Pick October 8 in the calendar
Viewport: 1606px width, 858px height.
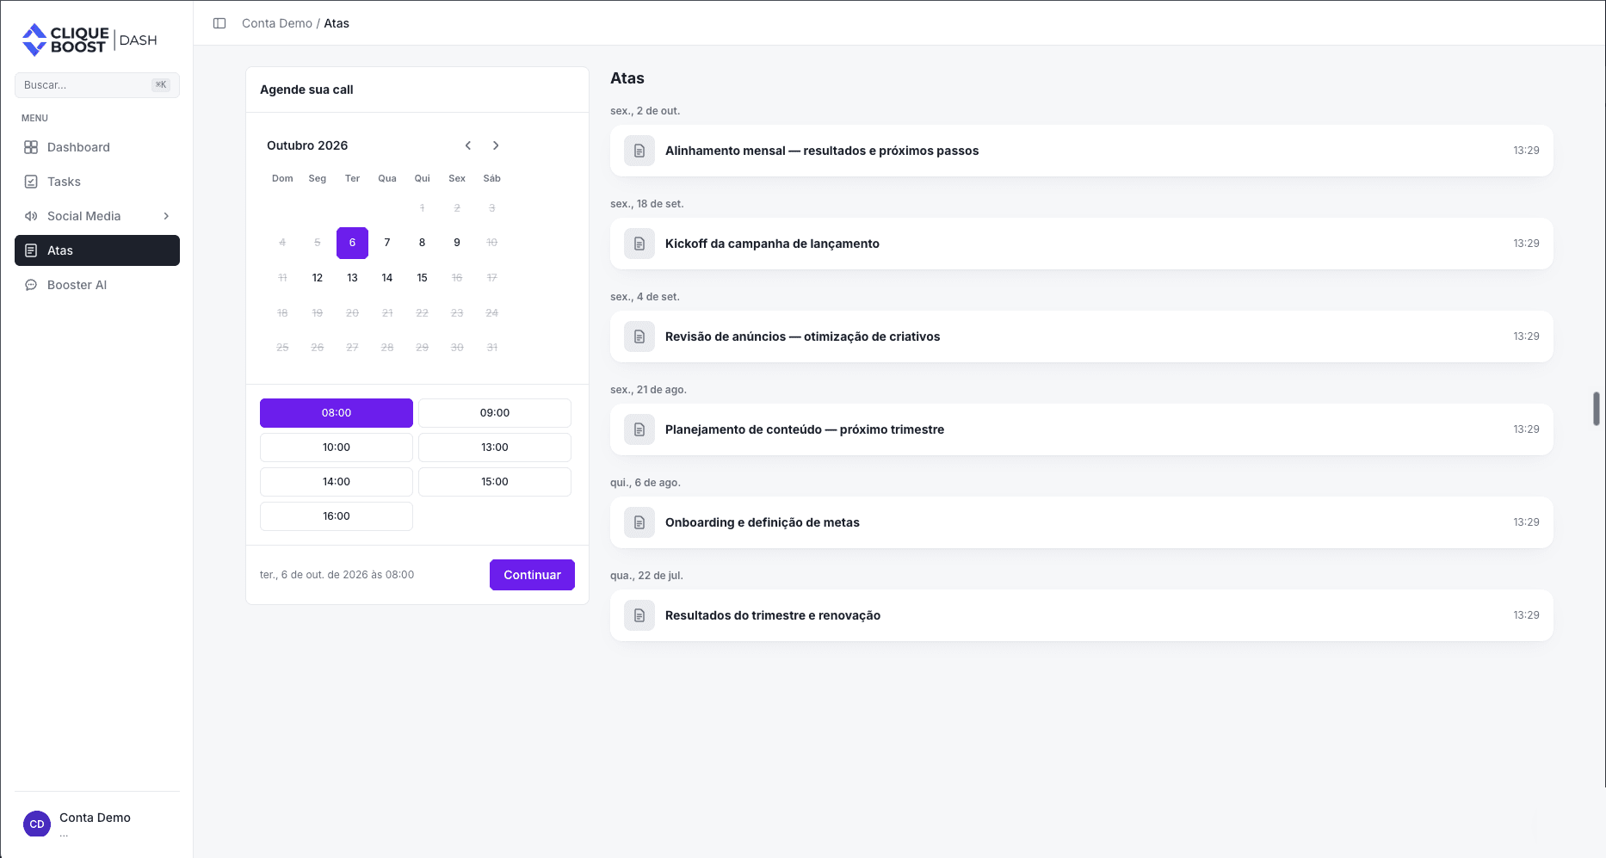422,243
